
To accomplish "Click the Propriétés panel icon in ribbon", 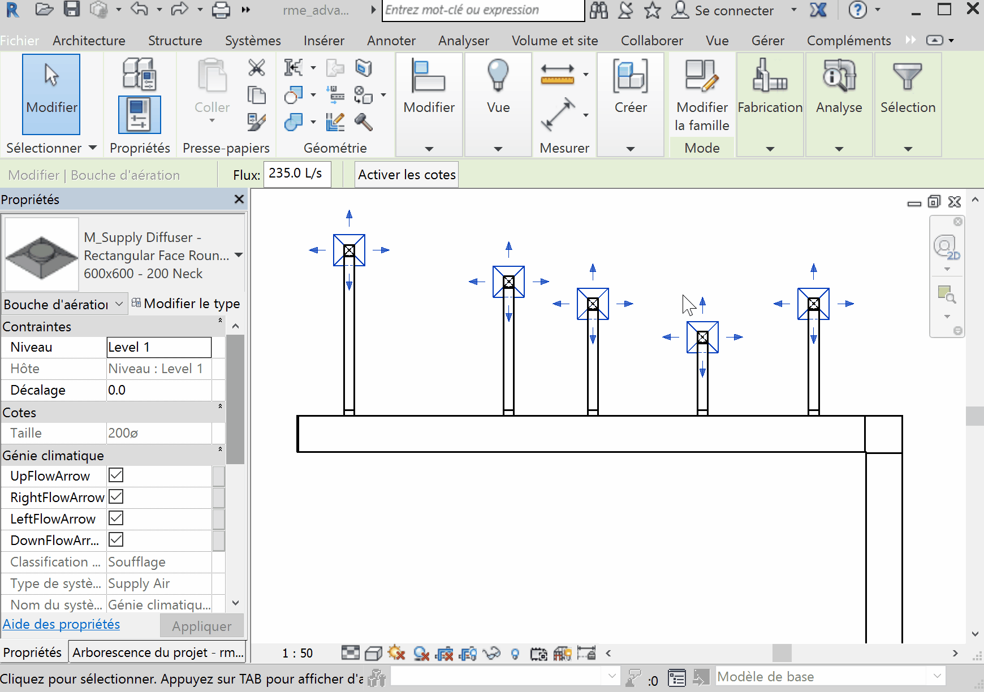I will tap(139, 115).
